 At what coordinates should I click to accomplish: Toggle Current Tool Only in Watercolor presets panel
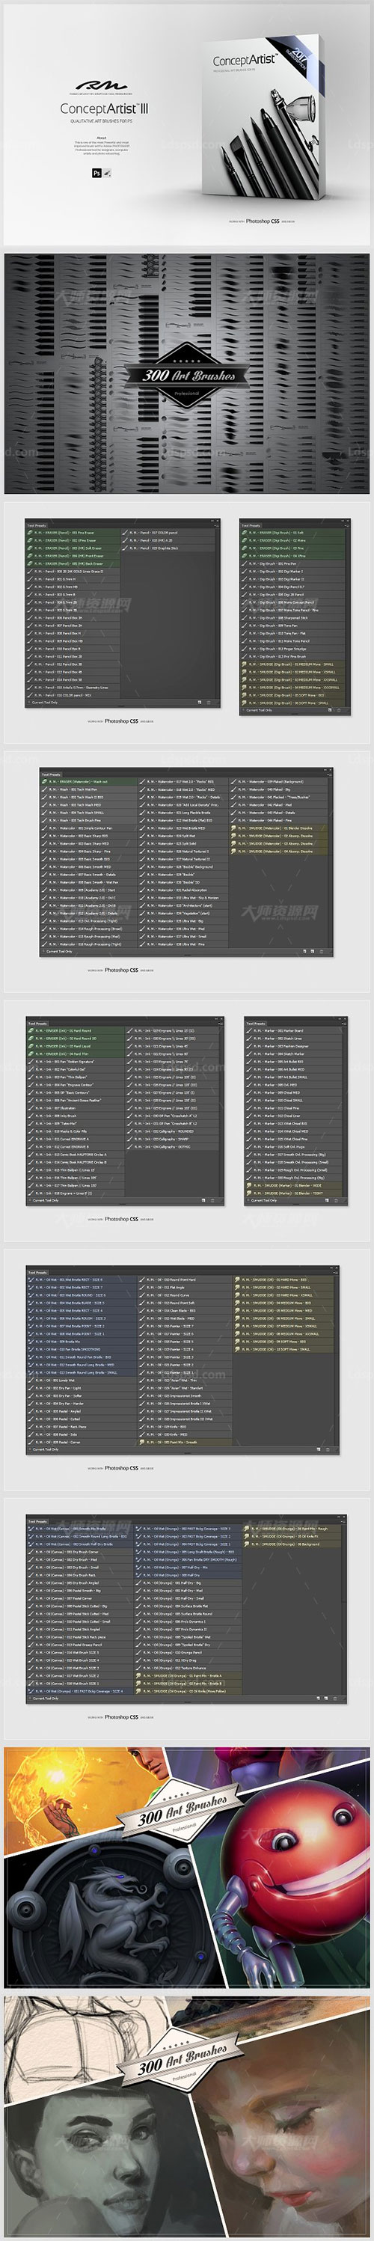(58, 951)
